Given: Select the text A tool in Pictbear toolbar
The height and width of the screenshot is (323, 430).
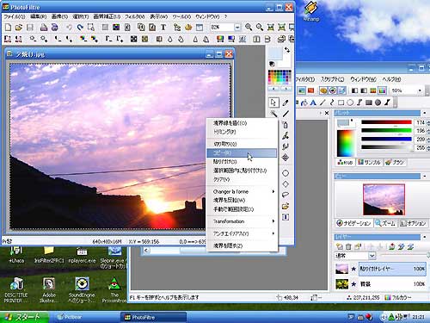Looking at the screenshot, I should 313,102.
